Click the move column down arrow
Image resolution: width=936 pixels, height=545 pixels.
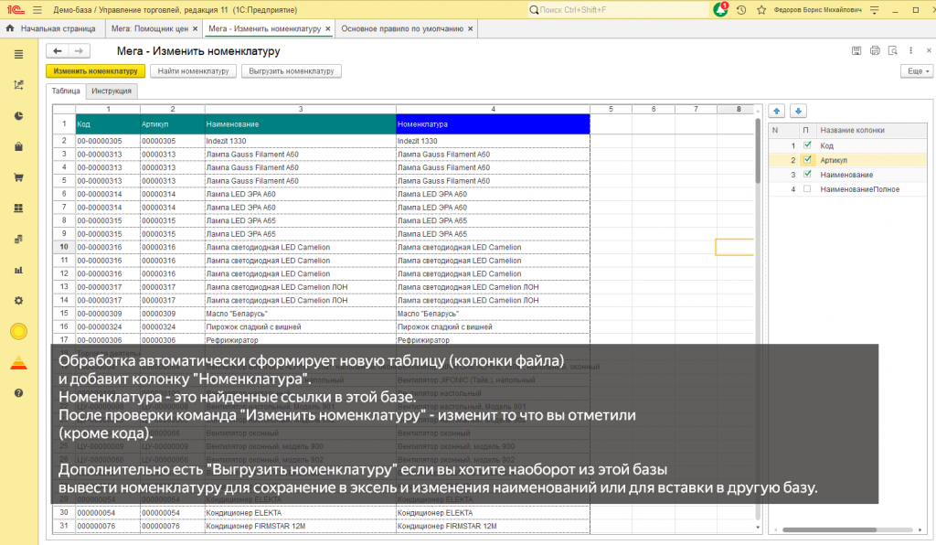(798, 111)
